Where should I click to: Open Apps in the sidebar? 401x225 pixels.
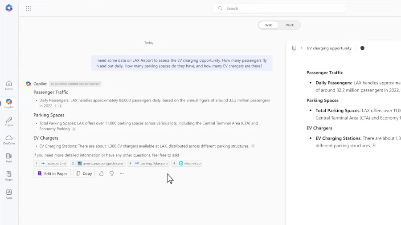[x=9, y=194]
